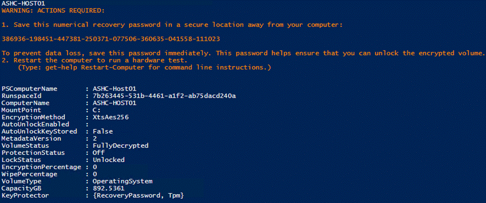486x203 pixels.
Task: Click the VolumeStatus value FullyDecrypted
Action: click(120, 146)
